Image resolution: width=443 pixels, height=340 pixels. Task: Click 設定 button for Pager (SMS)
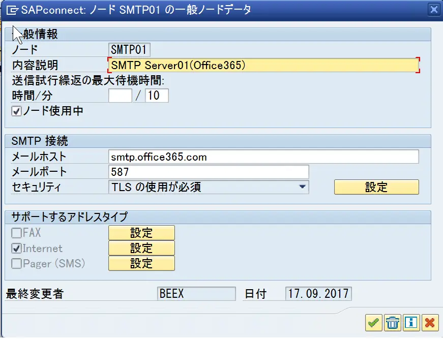tap(141, 263)
